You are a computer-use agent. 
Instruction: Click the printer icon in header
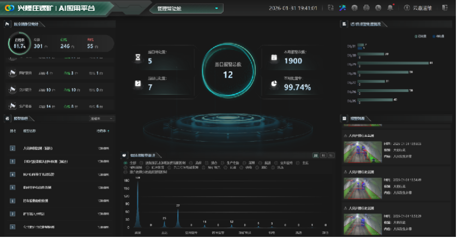pos(366,8)
